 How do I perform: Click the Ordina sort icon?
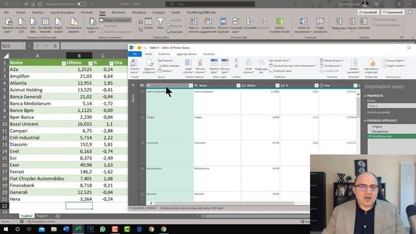pyautogui.click(x=148, y=23)
